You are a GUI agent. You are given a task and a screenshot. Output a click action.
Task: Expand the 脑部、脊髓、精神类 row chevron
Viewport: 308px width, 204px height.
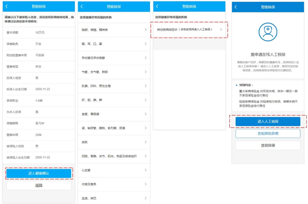tap(146, 30)
